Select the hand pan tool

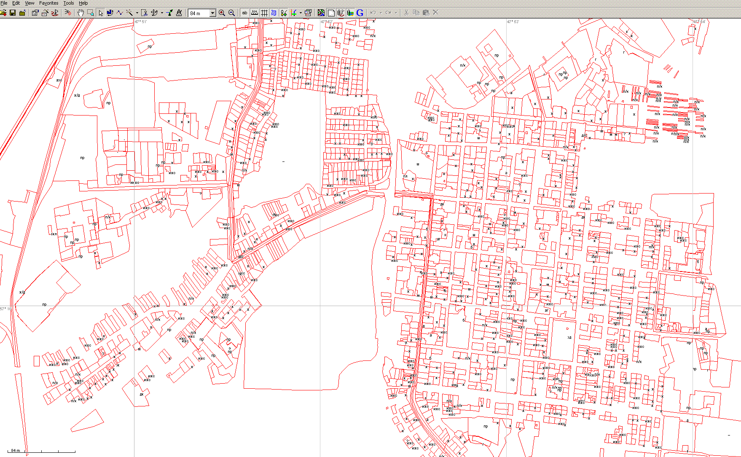tap(81, 13)
